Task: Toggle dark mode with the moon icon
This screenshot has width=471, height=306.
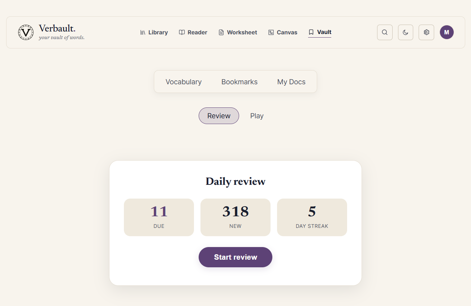Action: pyautogui.click(x=406, y=32)
